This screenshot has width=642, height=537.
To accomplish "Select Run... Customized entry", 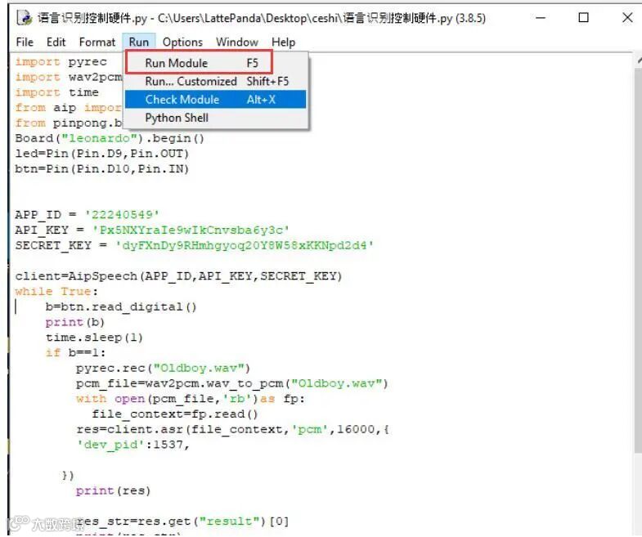I will coord(216,81).
